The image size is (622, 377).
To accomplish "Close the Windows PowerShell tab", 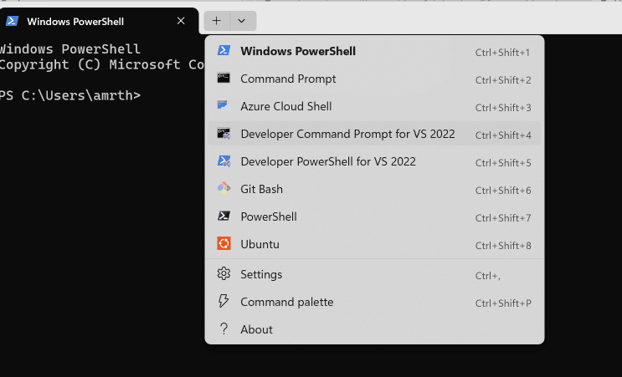I will click(x=181, y=21).
